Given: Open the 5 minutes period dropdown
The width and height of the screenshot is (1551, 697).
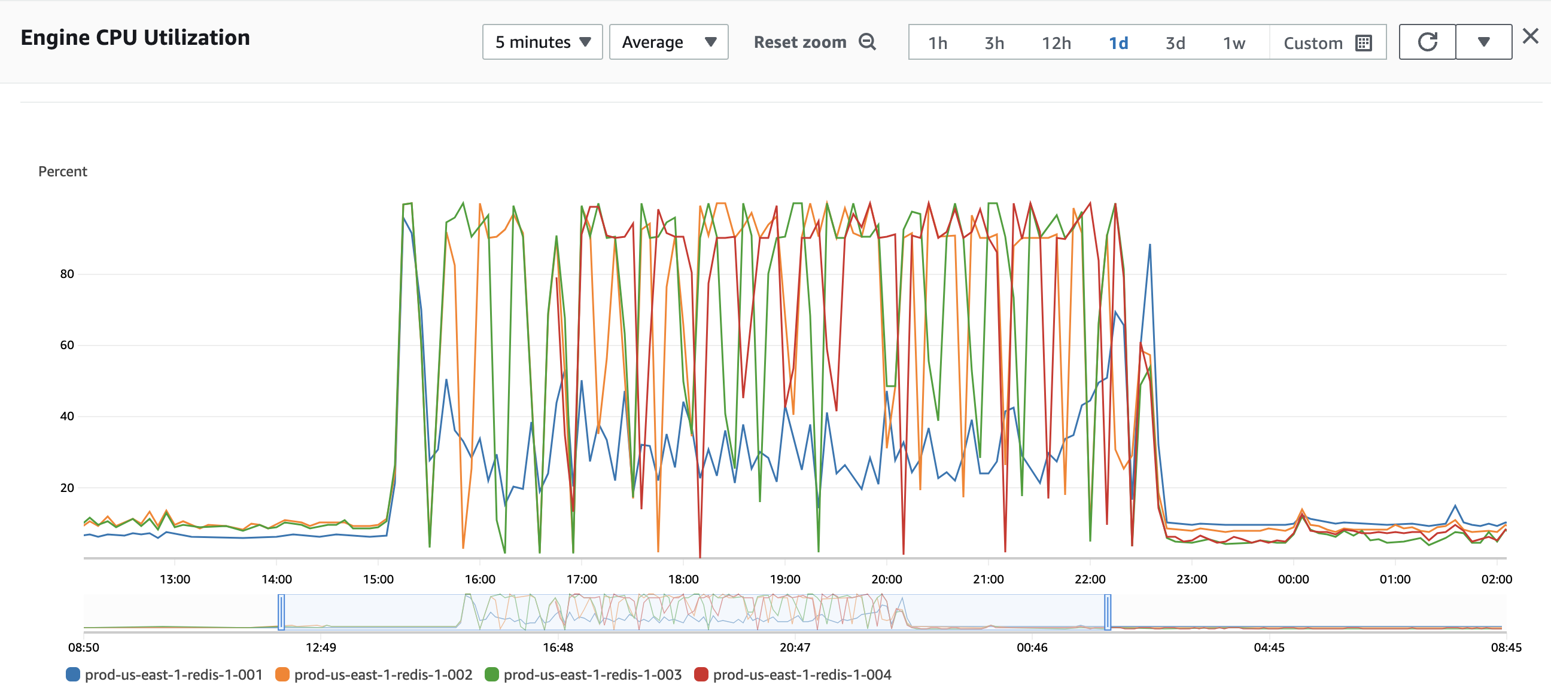Looking at the screenshot, I should [542, 41].
